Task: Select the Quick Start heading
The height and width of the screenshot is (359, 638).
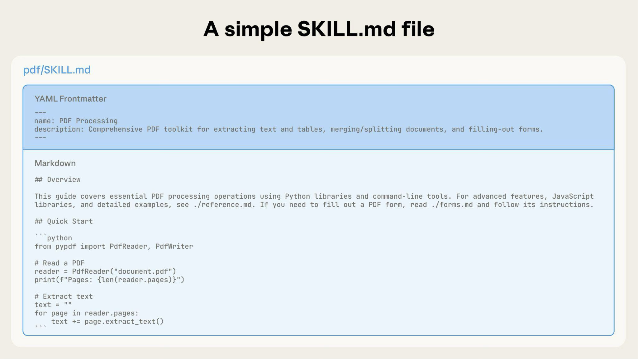Action: (x=64, y=221)
